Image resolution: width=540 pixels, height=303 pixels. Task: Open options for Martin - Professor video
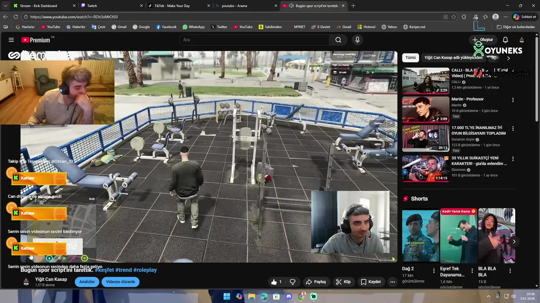(x=513, y=100)
